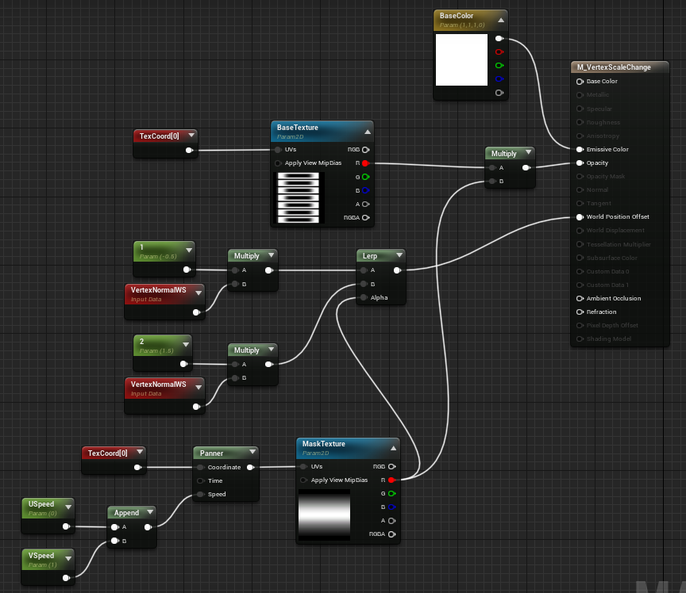Click the Panner node Speed input pin
Viewport: 686px width, 593px height.
coord(201,494)
